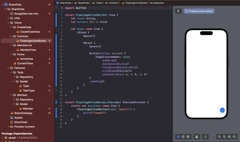Click the abseil package box icon
Viewport: 240px width, 142px height.
[6, 138]
